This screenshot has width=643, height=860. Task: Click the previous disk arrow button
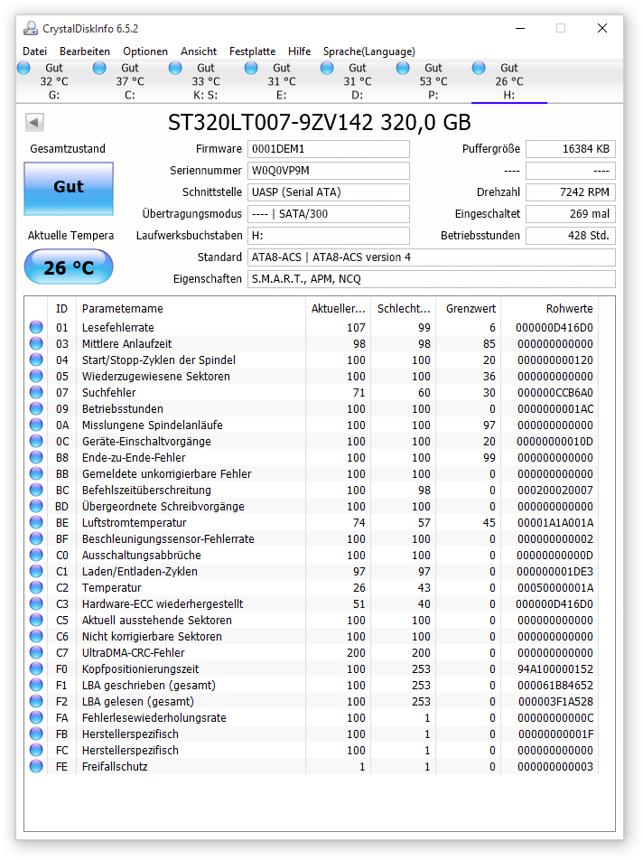[34, 122]
